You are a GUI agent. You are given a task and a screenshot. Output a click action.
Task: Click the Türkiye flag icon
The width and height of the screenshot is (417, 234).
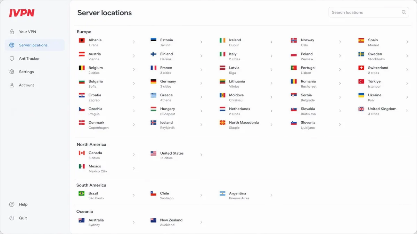(361, 81)
